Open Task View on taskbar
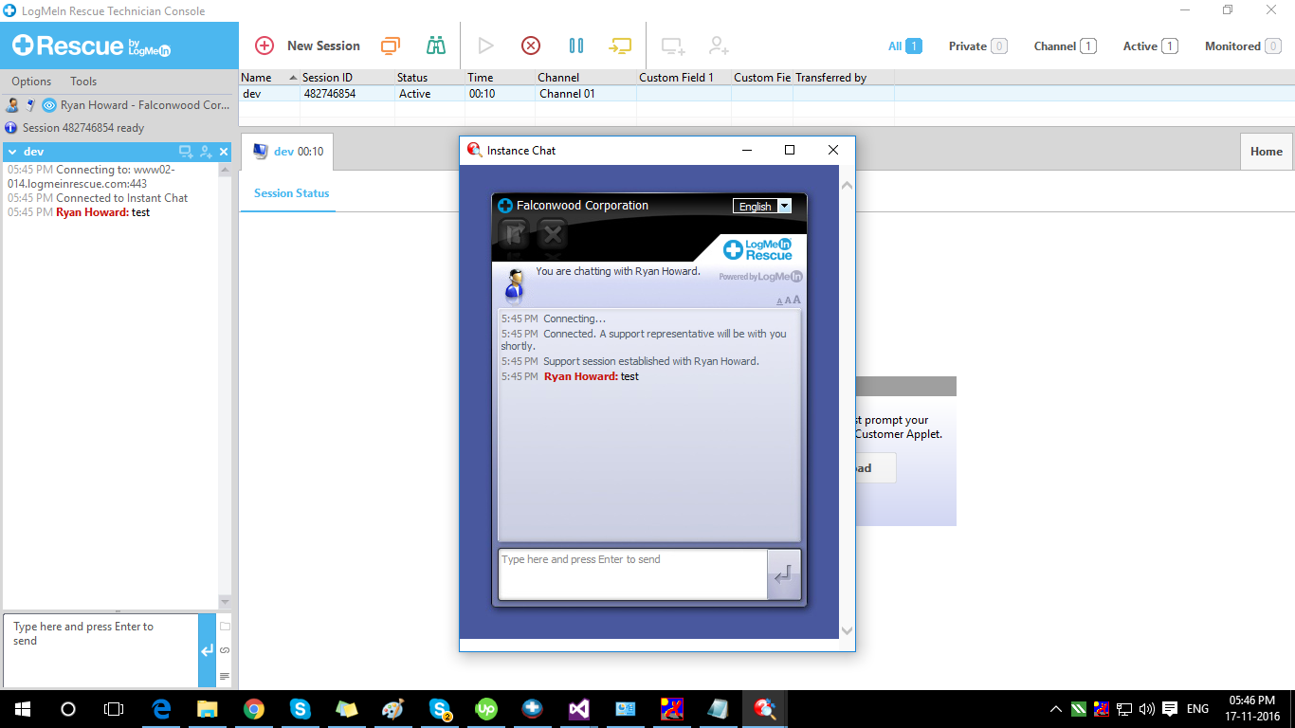This screenshot has height=728, width=1295. 114,709
